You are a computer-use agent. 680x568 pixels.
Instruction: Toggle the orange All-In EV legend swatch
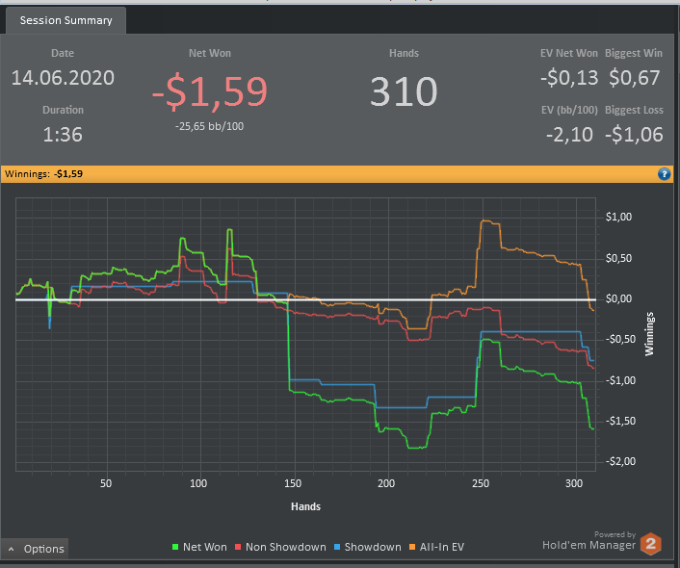pyautogui.click(x=412, y=547)
